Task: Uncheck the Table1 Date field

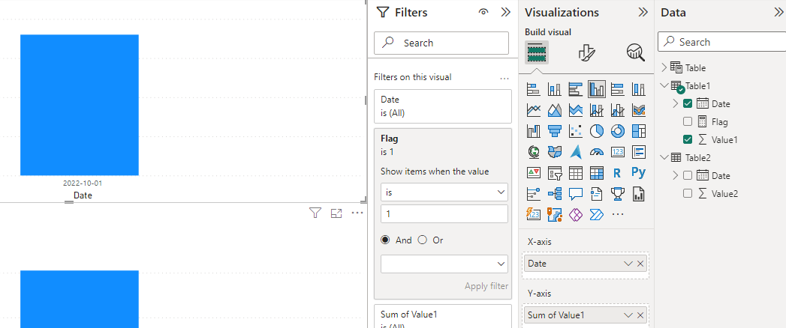Action: (688, 103)
